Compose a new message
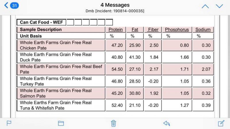The image size is (230, 129). click(221, 123)
